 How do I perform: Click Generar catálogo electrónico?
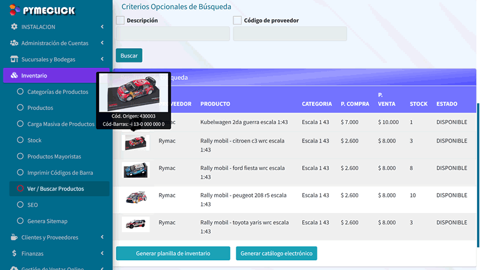(277, 253)
